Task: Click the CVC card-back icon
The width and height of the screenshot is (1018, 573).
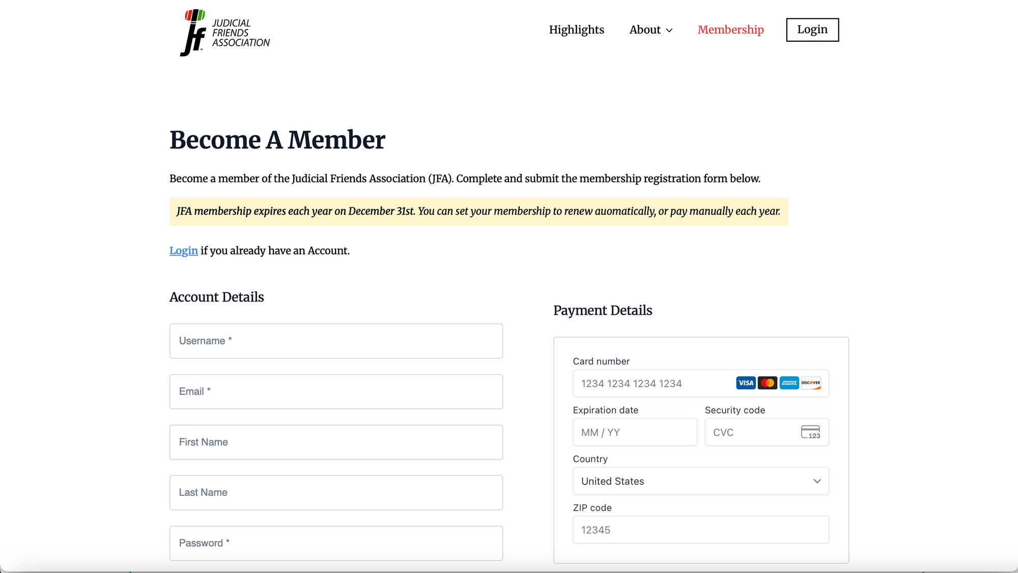Action: tap(810, 432)
